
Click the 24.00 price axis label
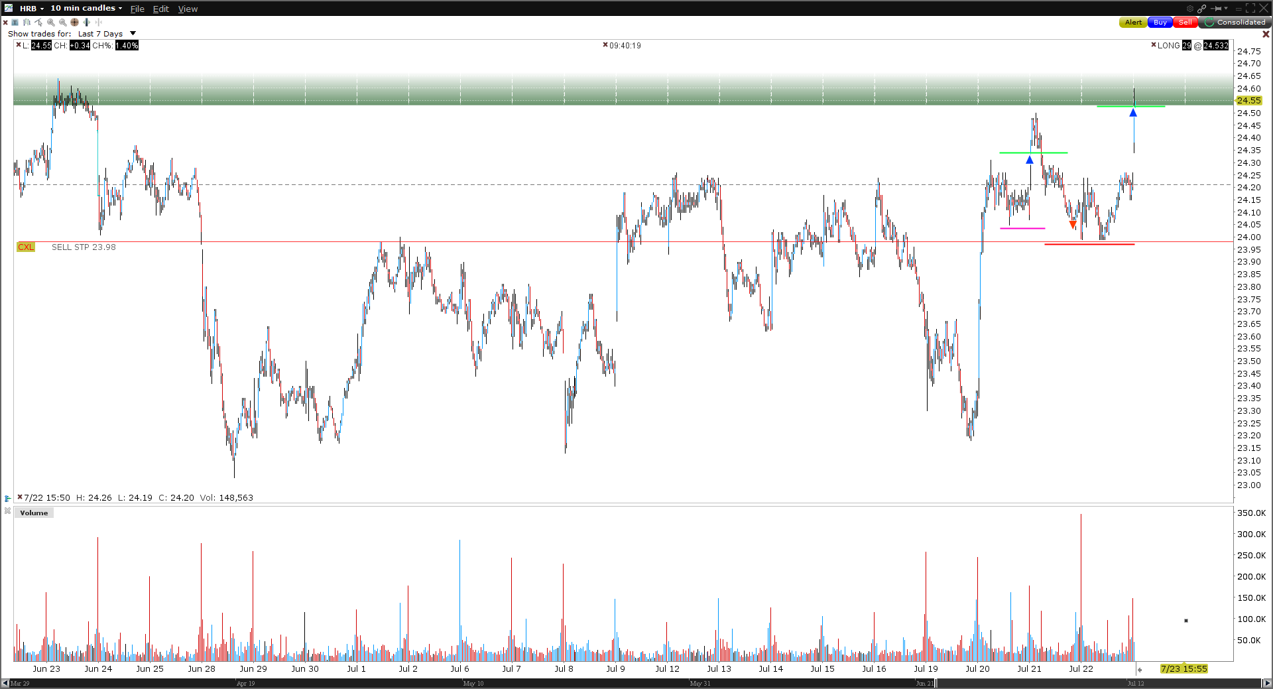pyautogui.click(x=1249, y=237)
